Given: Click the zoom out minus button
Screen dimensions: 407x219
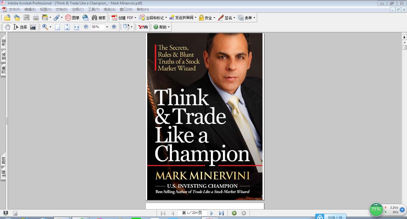Looking at the screenshot, I should coord(86,27).
